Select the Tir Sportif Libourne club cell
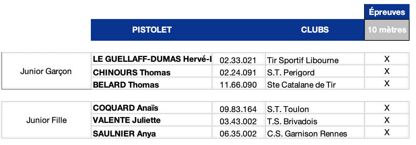This screenshot has height=145, width=416. 303,60
